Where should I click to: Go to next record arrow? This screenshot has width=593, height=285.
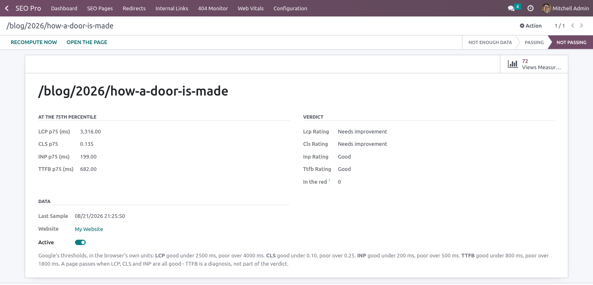click(x=581, y=26)
